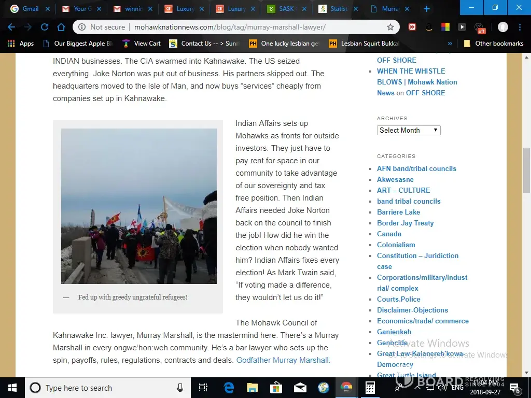
Task: Open a new browser tab
Action: coord(427,9)
